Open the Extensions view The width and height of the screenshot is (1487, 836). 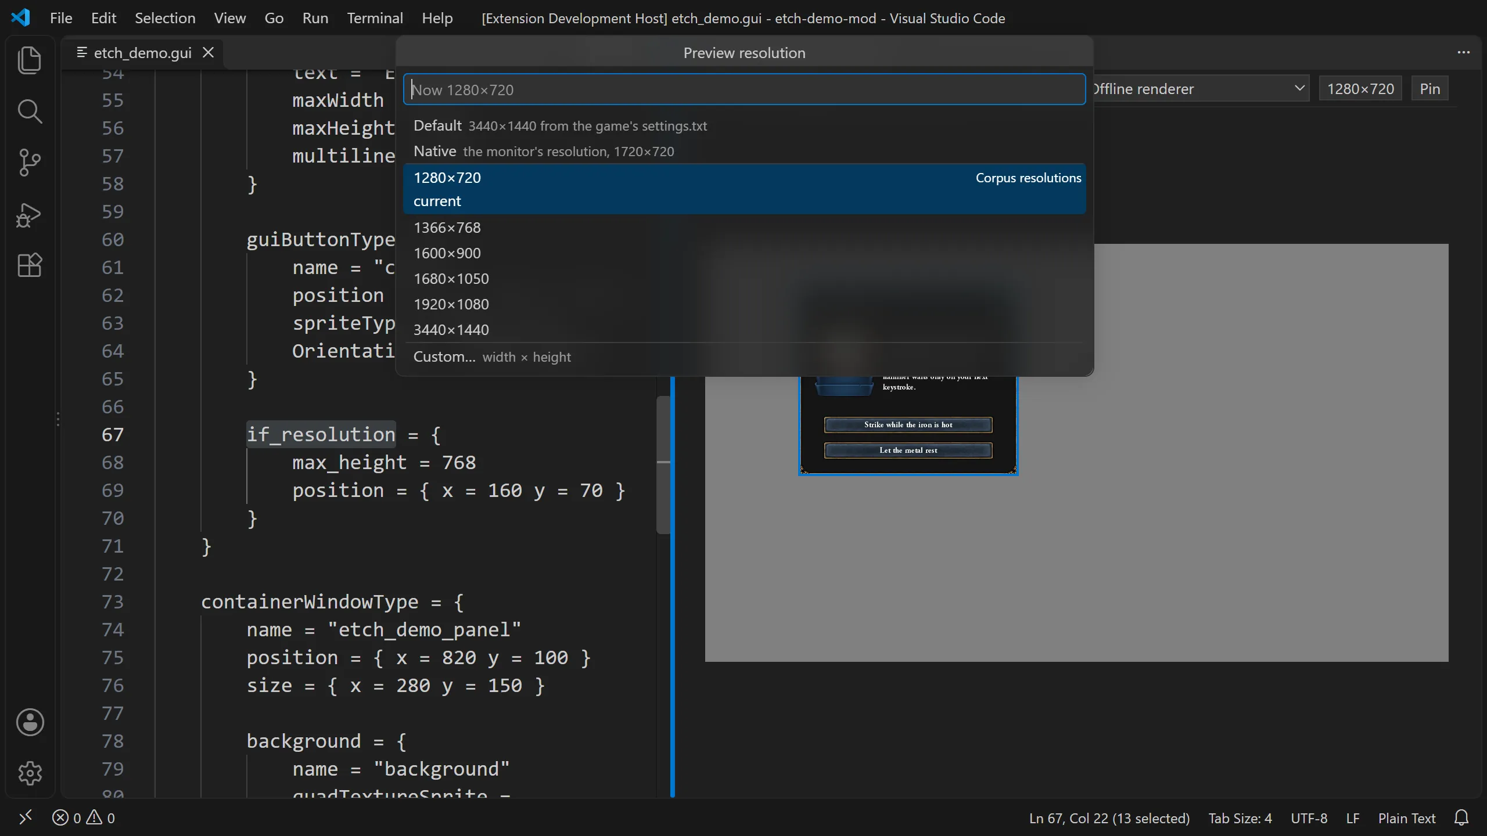point(30,265)
